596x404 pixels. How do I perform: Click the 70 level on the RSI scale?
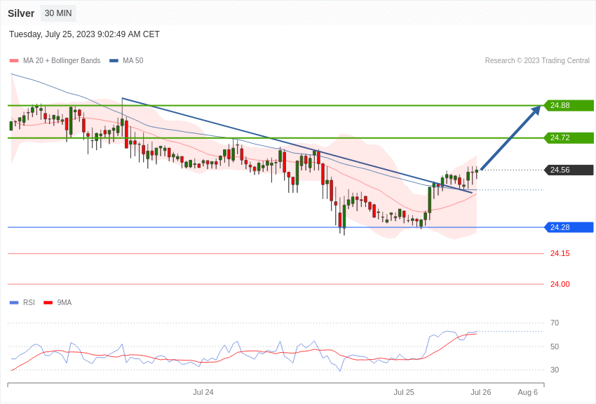pyautogui.click(x=554, y=323)
